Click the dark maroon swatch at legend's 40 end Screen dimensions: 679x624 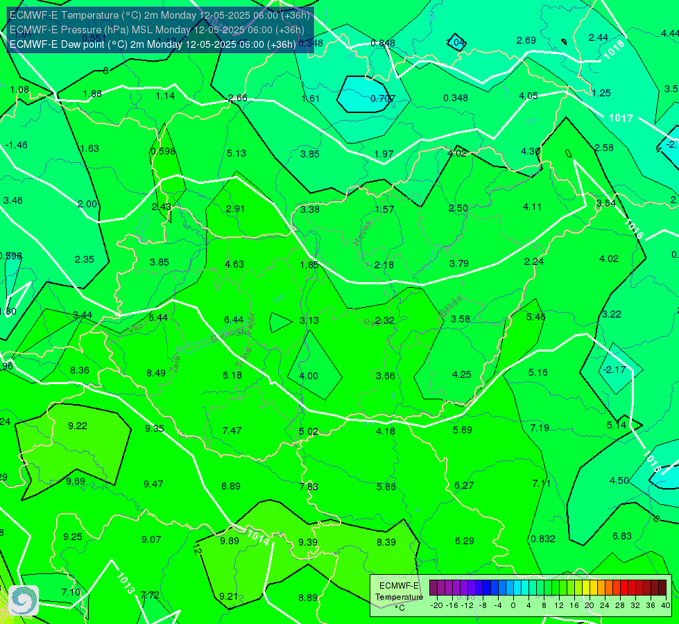(662, 588)
